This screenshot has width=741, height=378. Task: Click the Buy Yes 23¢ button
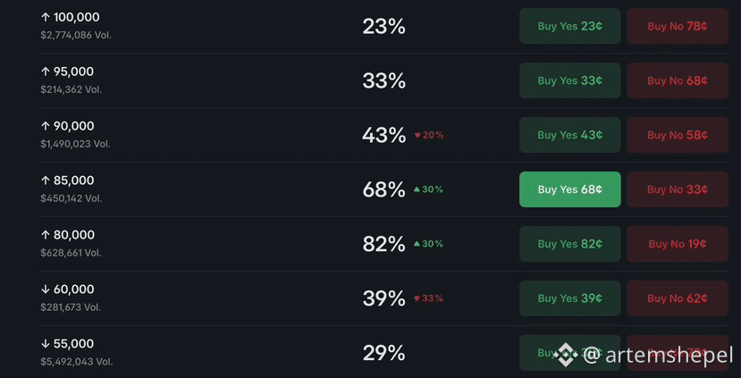570,26
